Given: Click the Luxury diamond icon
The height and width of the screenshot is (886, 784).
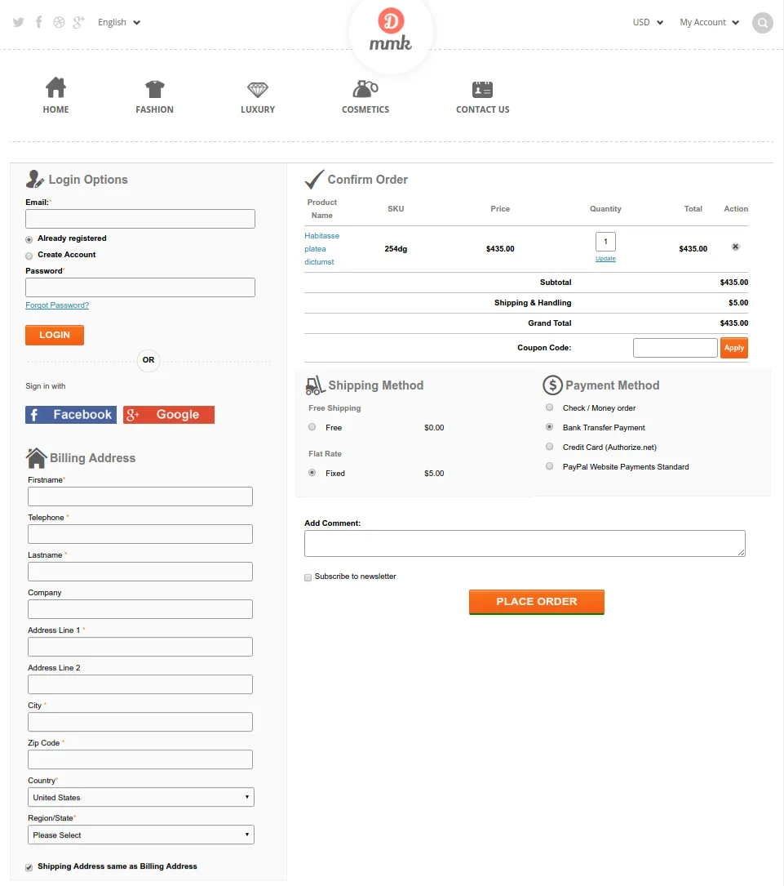Looking at the screenshot, I should tap(257, 89).
